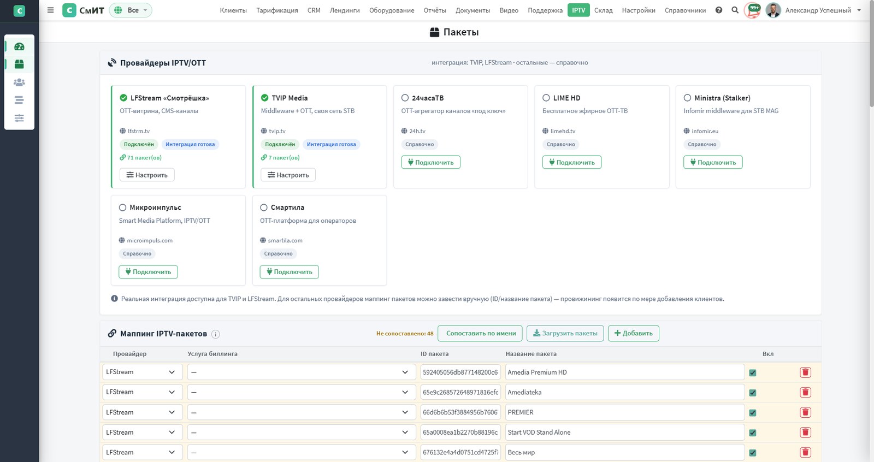Viewport: 874px width, 462px height.
Task: Click Подключить for Ministra (Stalker)
Action: 713,162
